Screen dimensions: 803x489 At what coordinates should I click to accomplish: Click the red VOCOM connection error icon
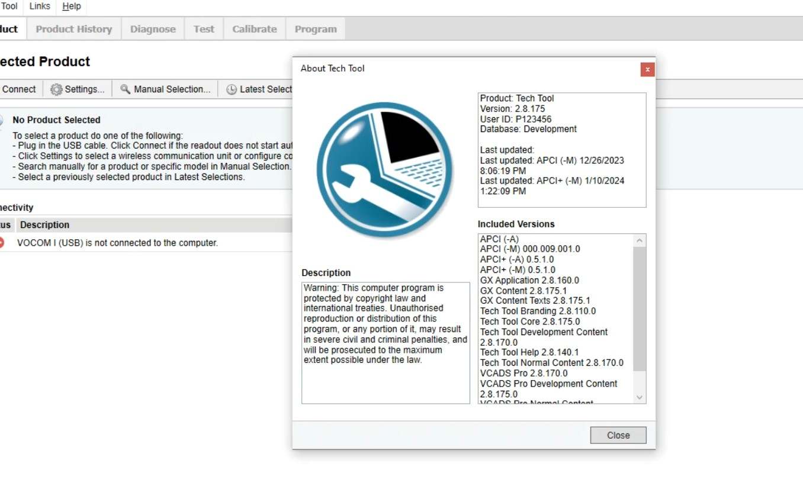[2, 243]
